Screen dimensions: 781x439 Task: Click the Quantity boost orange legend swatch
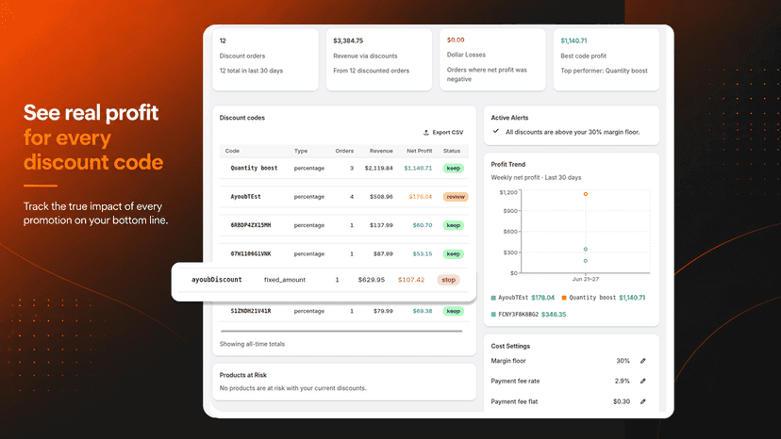[564, 298]
